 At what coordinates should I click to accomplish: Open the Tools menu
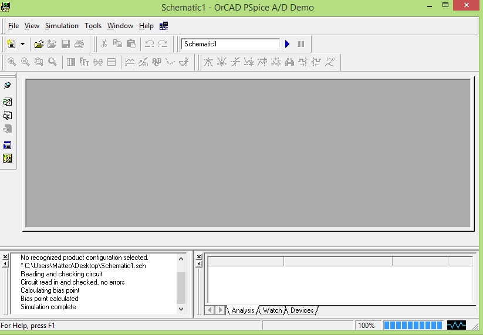click(x=93, y=26)
